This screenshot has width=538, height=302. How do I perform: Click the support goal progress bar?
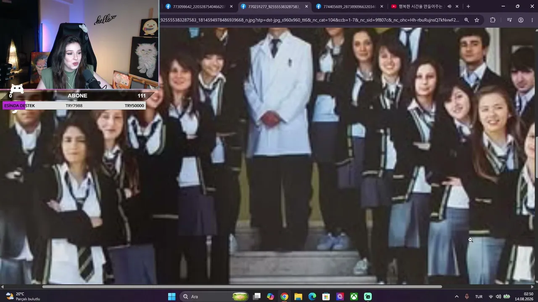[x=74, y=106]
